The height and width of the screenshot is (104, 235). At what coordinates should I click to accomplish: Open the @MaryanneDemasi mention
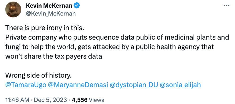click(78, 85)
